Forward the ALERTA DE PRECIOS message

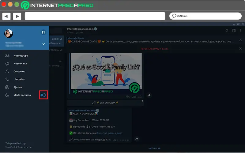pos(137,139)
